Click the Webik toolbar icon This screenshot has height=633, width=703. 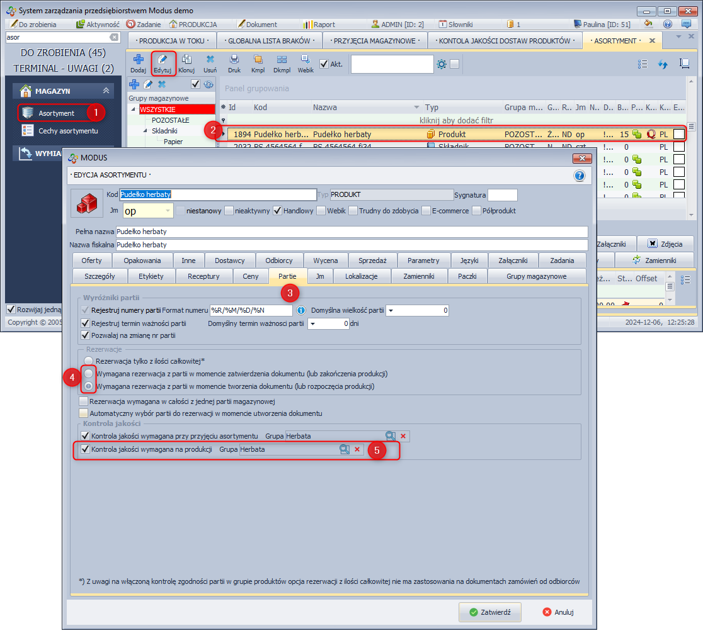pyautogui.click(x=306, y=60)
